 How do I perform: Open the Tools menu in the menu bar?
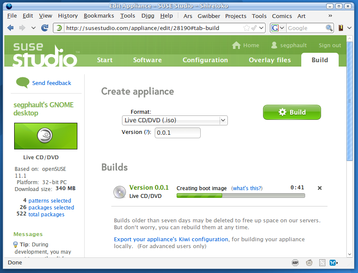pyautogui.click(x=128, y=16)
